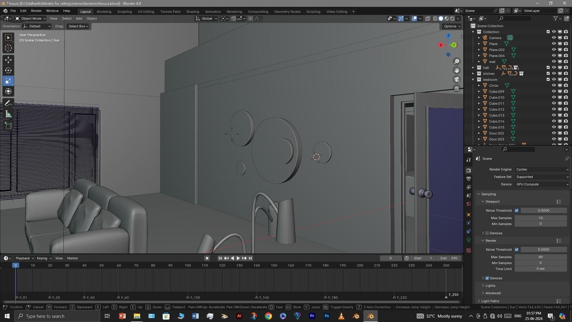The image size is (572, 322).
Task: Open the viewport Add menu
Action: click(x=79, y=18)
